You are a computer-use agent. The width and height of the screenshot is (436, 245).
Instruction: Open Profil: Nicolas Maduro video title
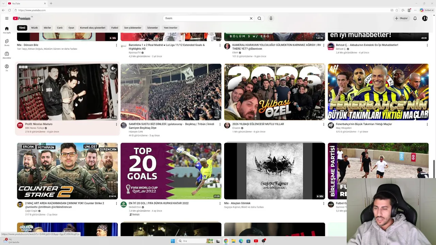pos(39,124)
